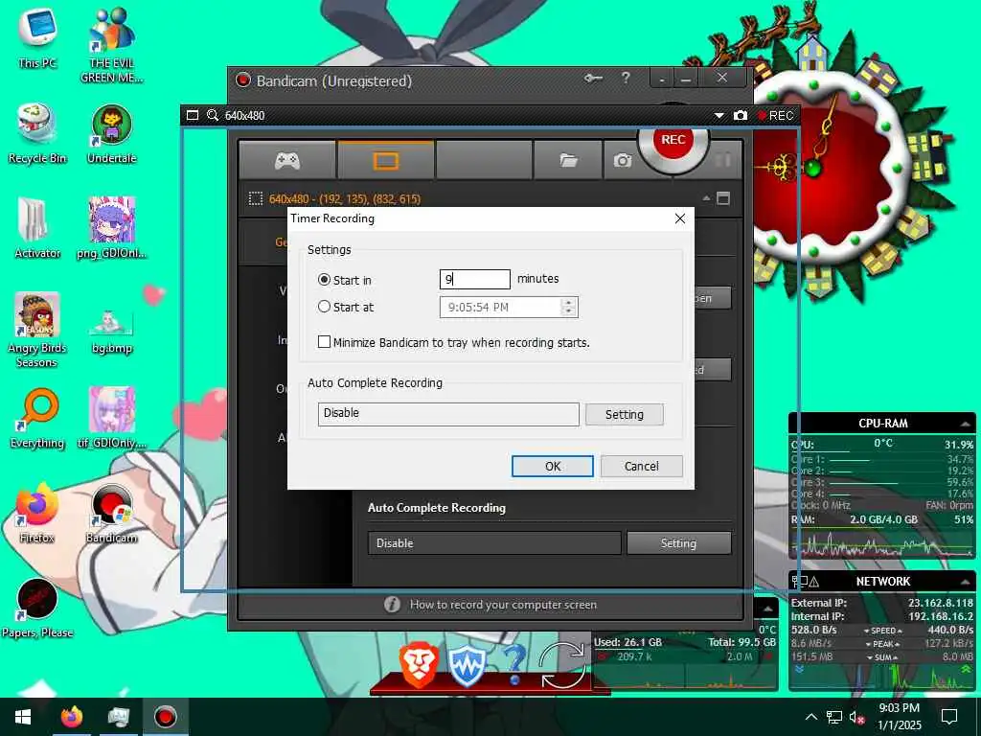Open bg.bmp file on desktop
The width and height of the screenshot is (981, 736).
coord(112,332)
